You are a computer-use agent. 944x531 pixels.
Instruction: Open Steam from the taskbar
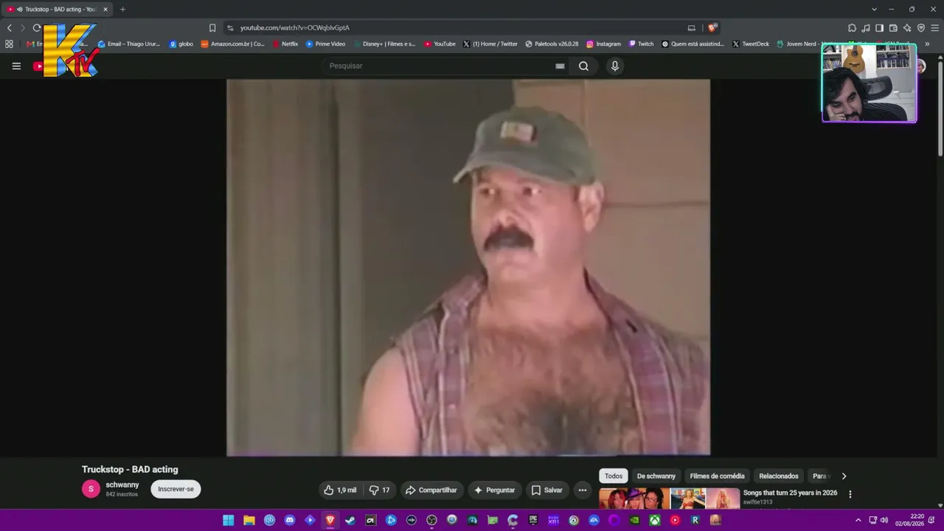click(350, 520)
